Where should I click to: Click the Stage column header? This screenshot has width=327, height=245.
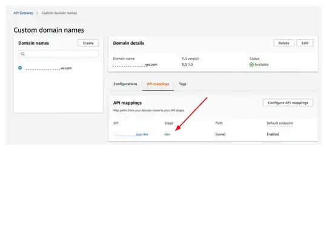coord(169,123)
